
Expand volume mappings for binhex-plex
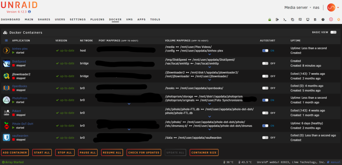point(210,55)
